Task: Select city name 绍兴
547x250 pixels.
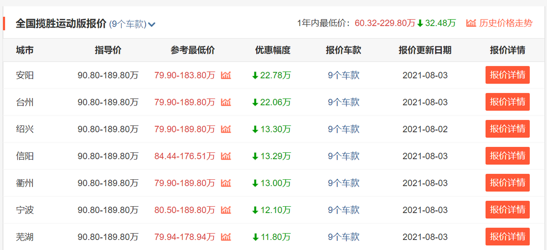Action: pos(25,129)
